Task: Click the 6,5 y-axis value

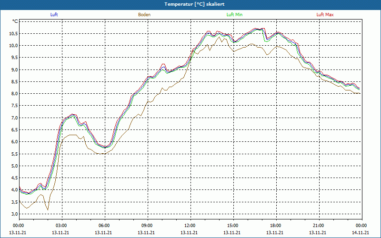Action: pos(15,129)
